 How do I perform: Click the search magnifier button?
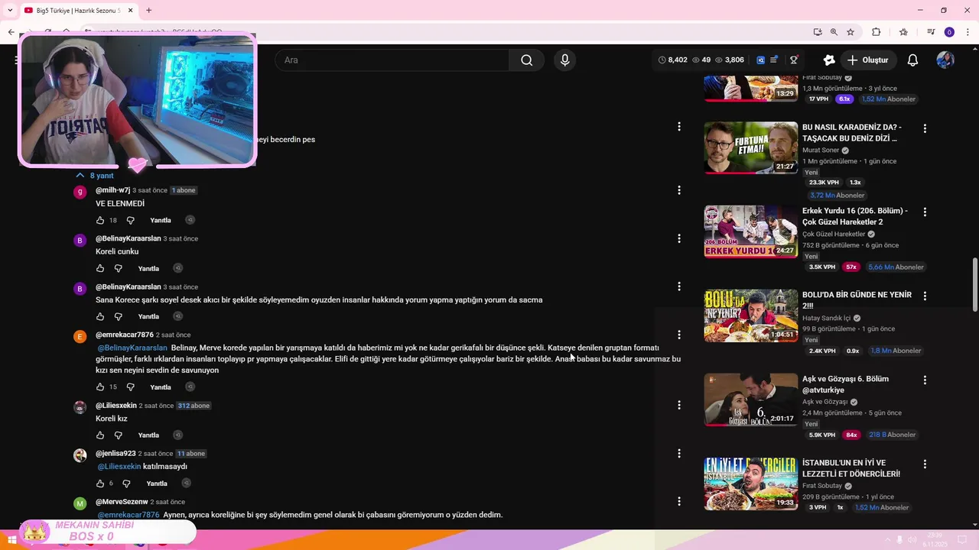526,60
